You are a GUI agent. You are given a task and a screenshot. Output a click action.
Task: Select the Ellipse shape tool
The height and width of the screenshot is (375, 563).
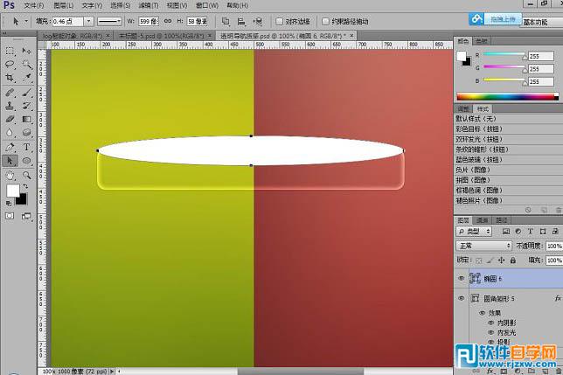(26, 161)
